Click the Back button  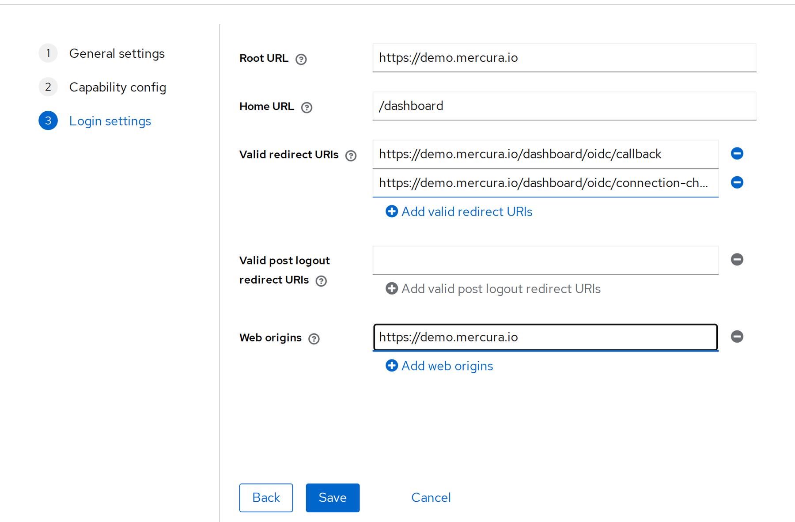[x=266, y=498]
